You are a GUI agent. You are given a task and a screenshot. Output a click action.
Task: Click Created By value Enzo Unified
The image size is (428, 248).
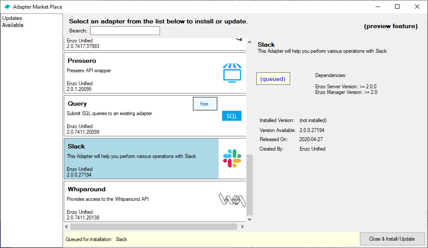click(313, 149)
